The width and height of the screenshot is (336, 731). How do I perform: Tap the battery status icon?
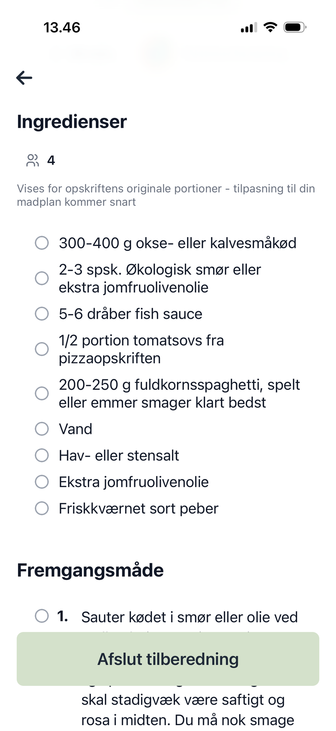click(x=295, y=27)
